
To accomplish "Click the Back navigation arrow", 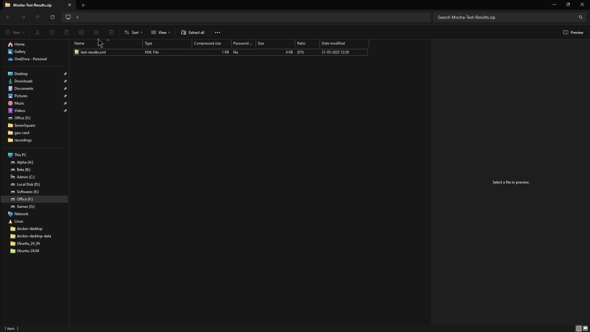I will tap(8, 17).
